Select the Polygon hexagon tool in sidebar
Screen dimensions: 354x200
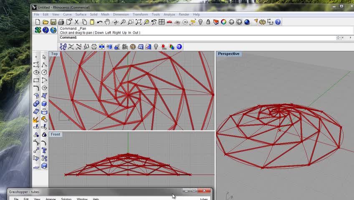(44, 88)
